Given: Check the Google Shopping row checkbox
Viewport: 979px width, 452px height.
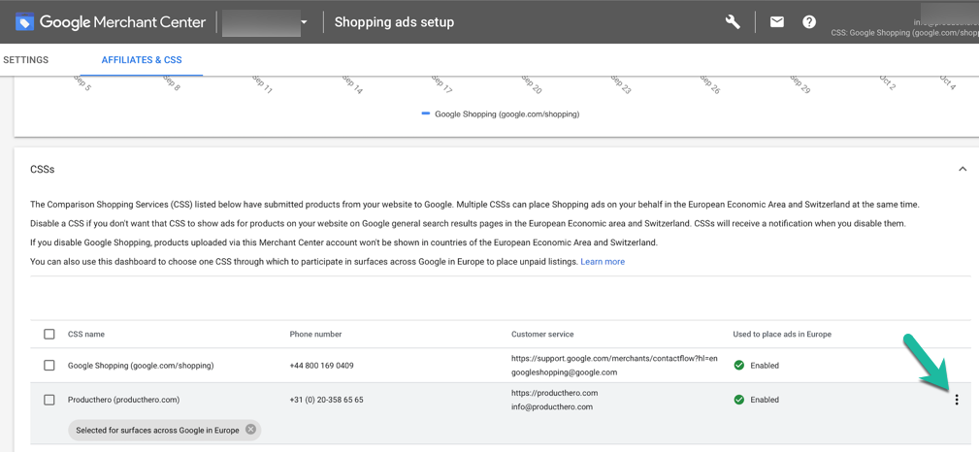Looking at the screenshot, I should point(49,366).
